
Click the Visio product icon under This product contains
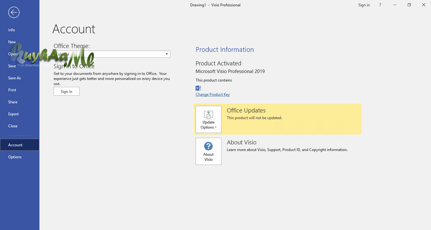[198, 88]
